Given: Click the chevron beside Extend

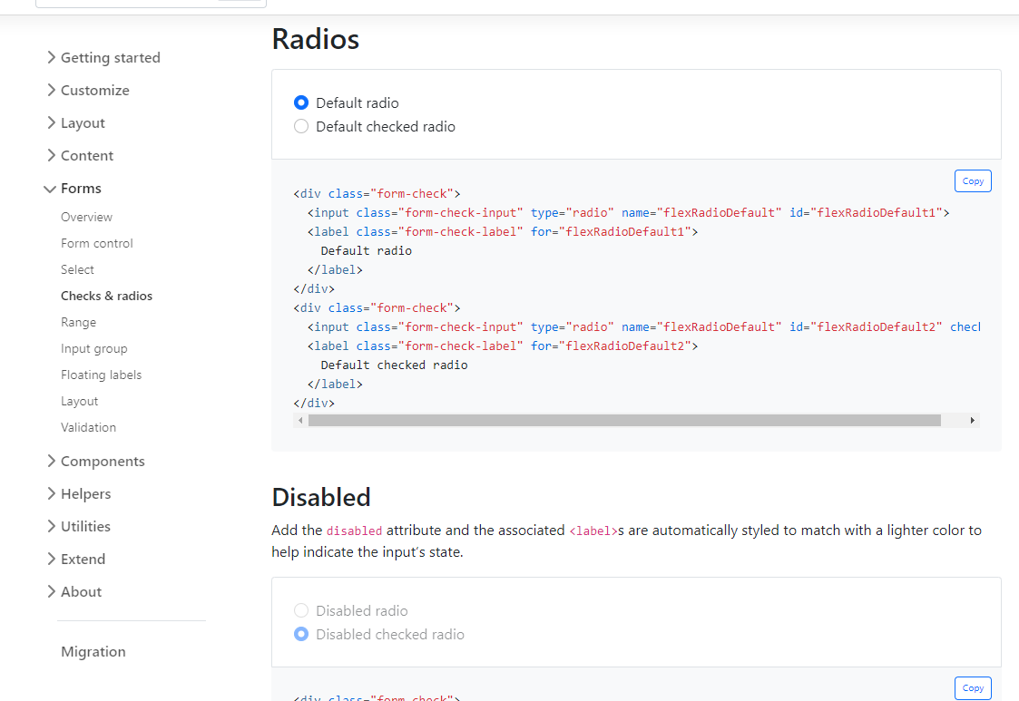Looking at the screenshot, I should (x=51, y=560).
